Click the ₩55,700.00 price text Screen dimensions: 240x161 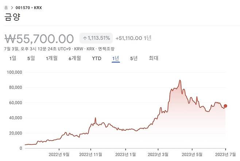point(39,39)
